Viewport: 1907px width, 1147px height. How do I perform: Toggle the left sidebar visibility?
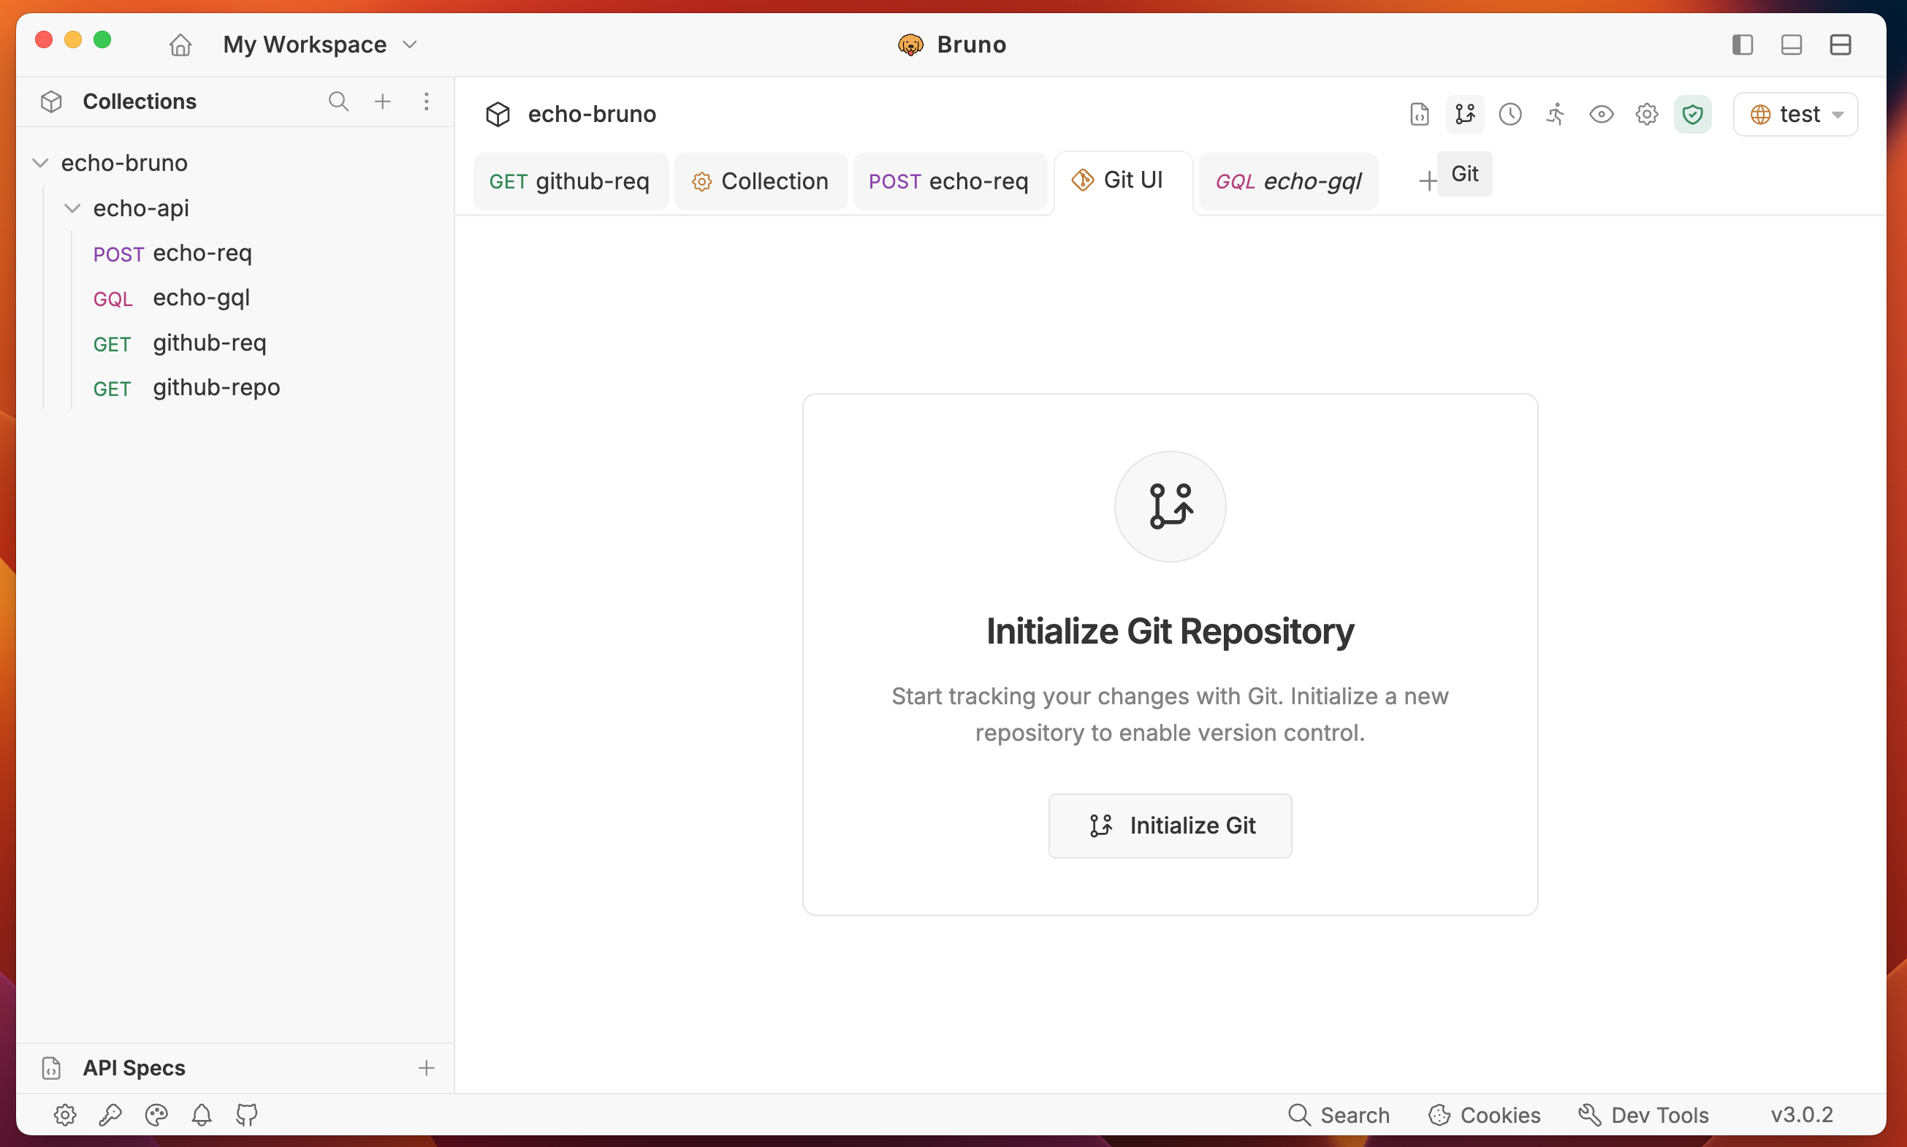pos(1743,45)
